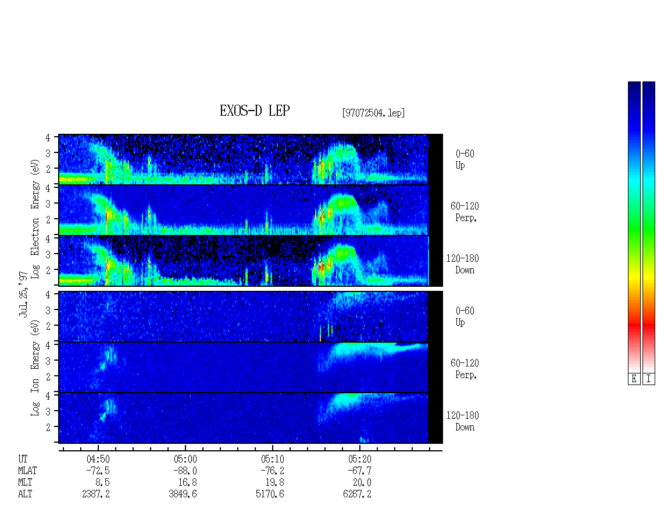Select the MLT value 16.8
This screenshot has width=657, height=509.
point(188,483)
